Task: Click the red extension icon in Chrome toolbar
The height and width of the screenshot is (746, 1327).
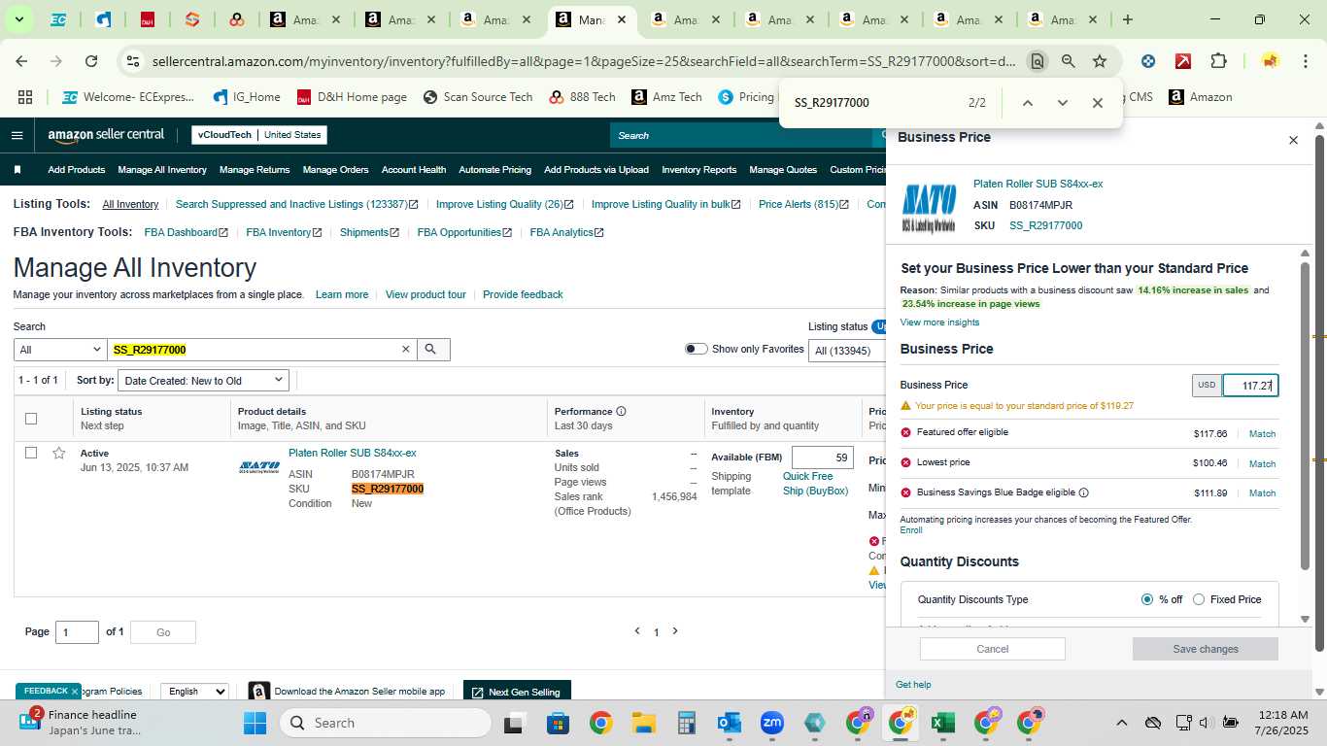Action: 1183,61
